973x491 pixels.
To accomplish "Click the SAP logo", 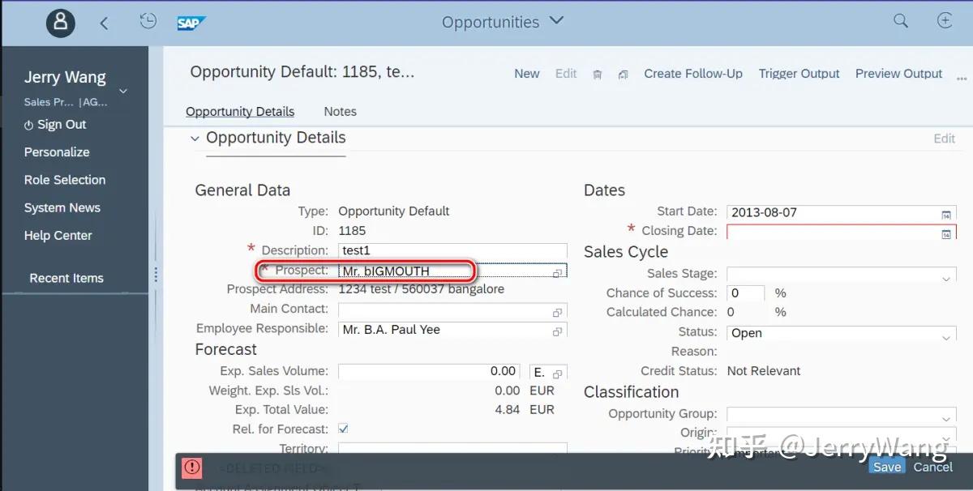I will (x=191, y=22).
